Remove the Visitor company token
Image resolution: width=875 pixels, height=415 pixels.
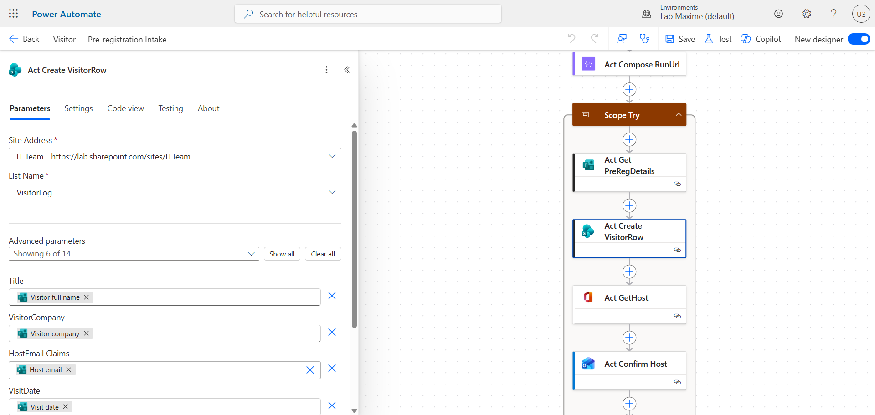(x=87, y=333)
